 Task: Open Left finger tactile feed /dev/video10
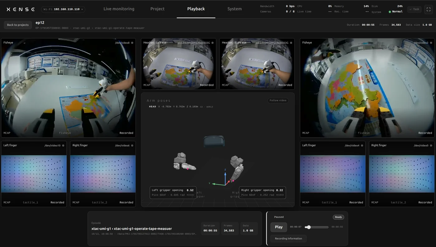34,174
